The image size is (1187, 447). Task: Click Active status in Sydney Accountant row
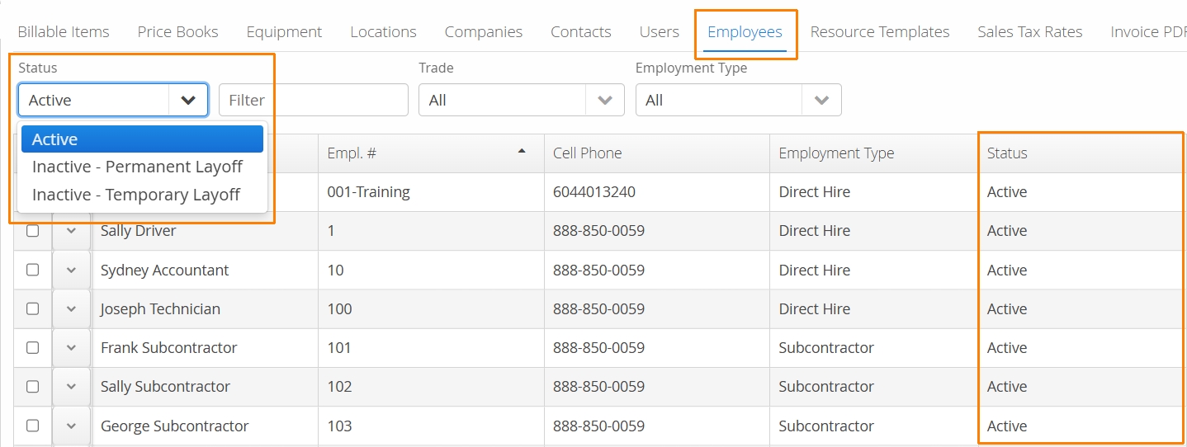click(x=1007, y=271)
